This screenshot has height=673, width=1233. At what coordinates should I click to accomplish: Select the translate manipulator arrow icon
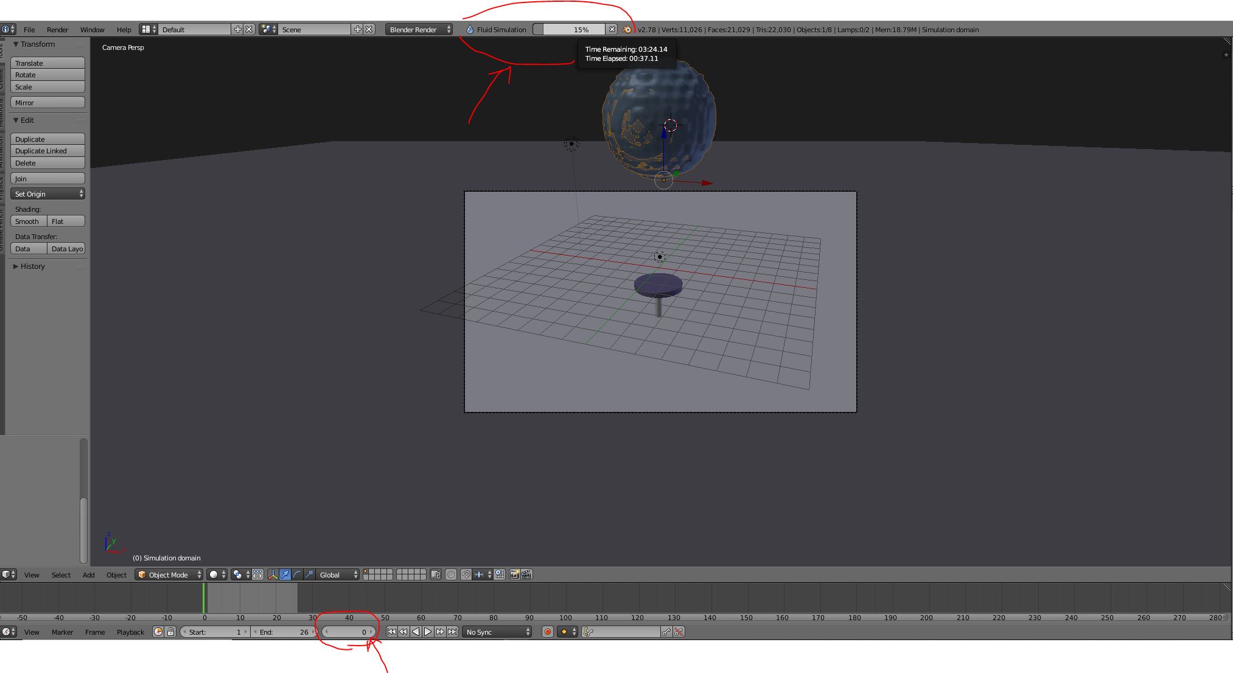[x=285, y=574]
